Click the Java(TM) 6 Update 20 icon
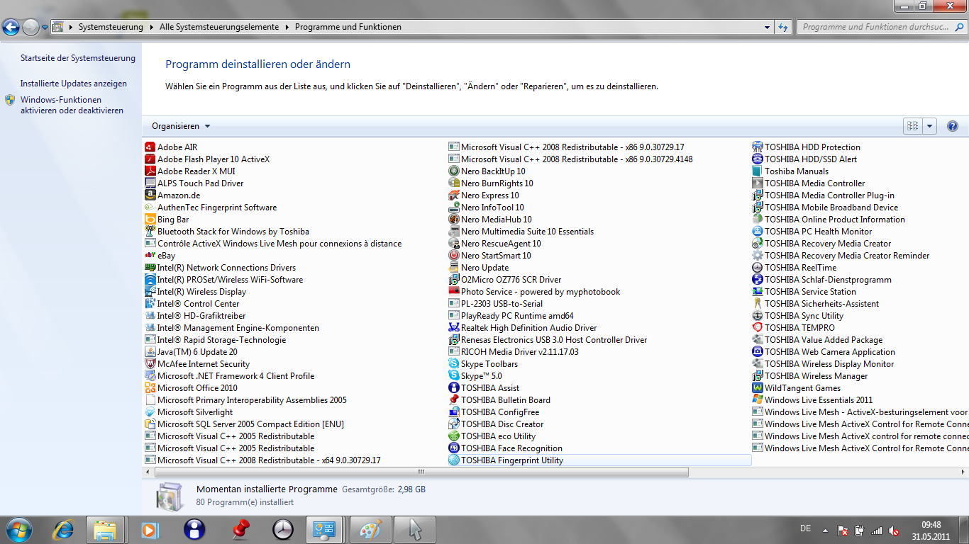The height and width of the screenshot is (544, 969). pos(150,352)
